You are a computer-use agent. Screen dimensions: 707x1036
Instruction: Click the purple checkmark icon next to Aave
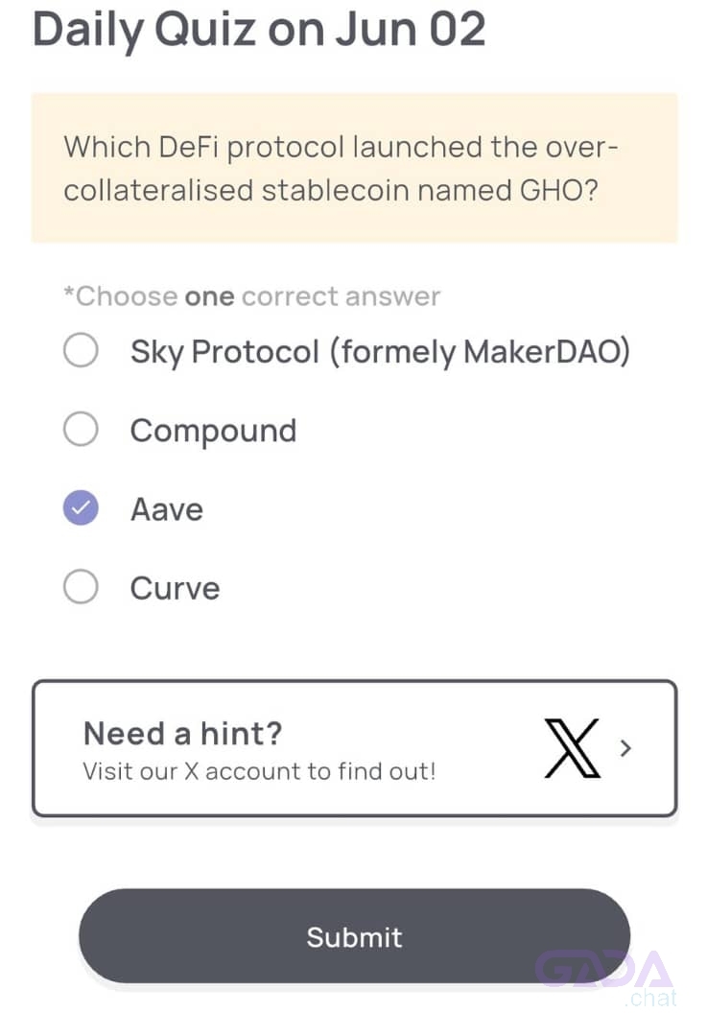click(x=82, y=508)
